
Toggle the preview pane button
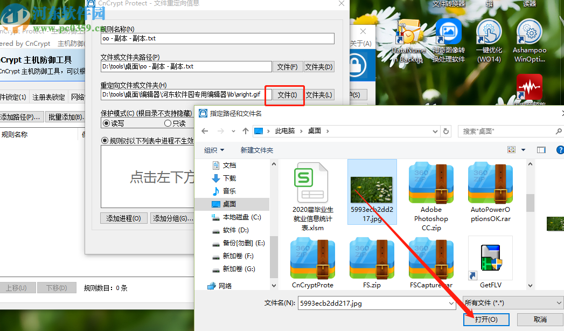coord(541,150)
